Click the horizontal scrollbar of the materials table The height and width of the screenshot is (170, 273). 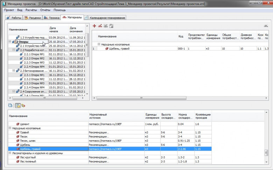coord(141,98)
